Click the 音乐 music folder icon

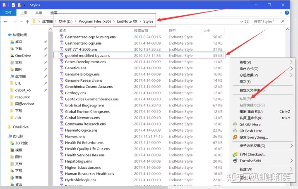[12, 177]
